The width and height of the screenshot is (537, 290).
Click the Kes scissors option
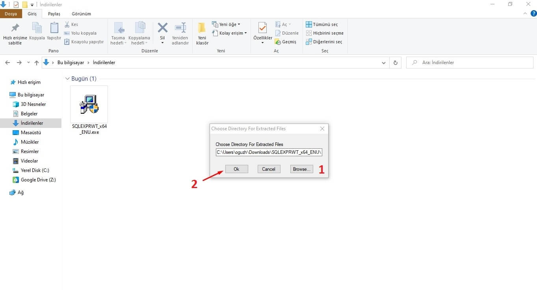[71, 24]
